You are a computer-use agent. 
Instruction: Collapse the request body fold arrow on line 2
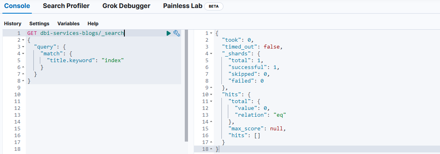coord(23,40)
